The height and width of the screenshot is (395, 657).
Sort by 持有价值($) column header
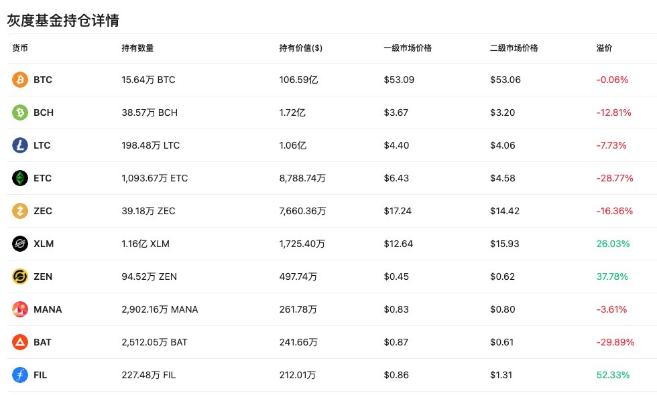coord(300,48)
